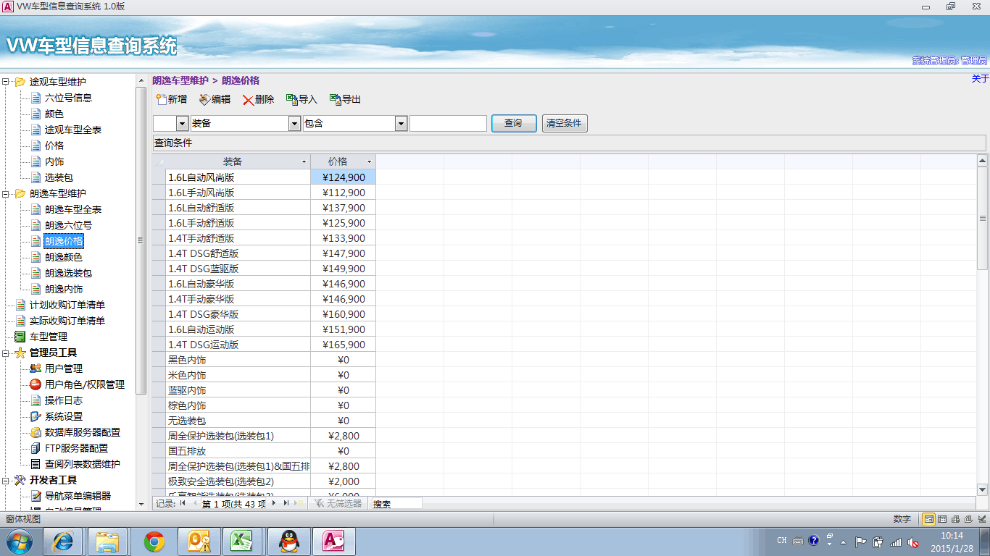Go to next record navigation arrow
Image resolution: width=990 pixels, height=556 pixels.
(274, 503)
